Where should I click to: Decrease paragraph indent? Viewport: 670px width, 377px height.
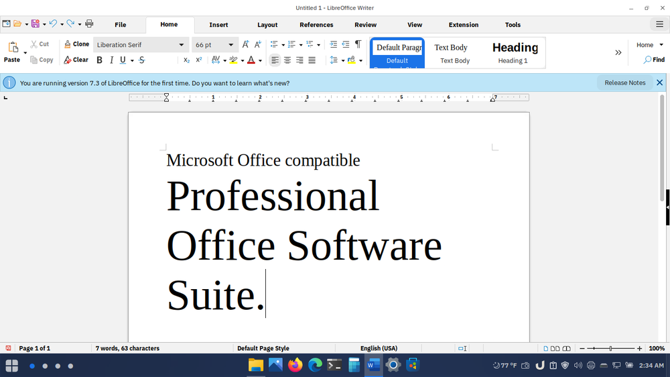pos(346,44)
